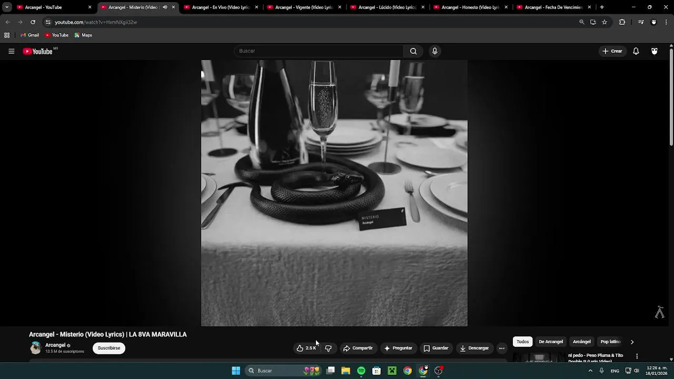Mute the Misterio tab via speaker icon
Viewport: 674px width, 379px height.
[x=165, y=7]
